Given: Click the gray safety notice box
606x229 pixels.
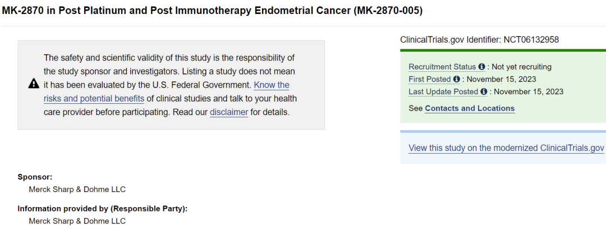Looking at the screenshot, I should [x=171, y=85].
